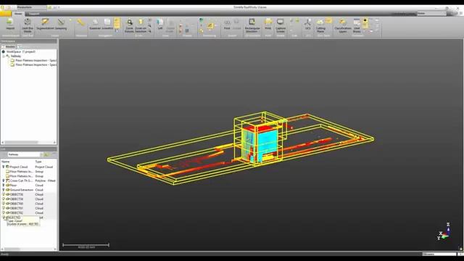Collapse the Hallway project node
Image resolution: width=464 pixels, height=261 pixels.
click(x=4, y=56)
